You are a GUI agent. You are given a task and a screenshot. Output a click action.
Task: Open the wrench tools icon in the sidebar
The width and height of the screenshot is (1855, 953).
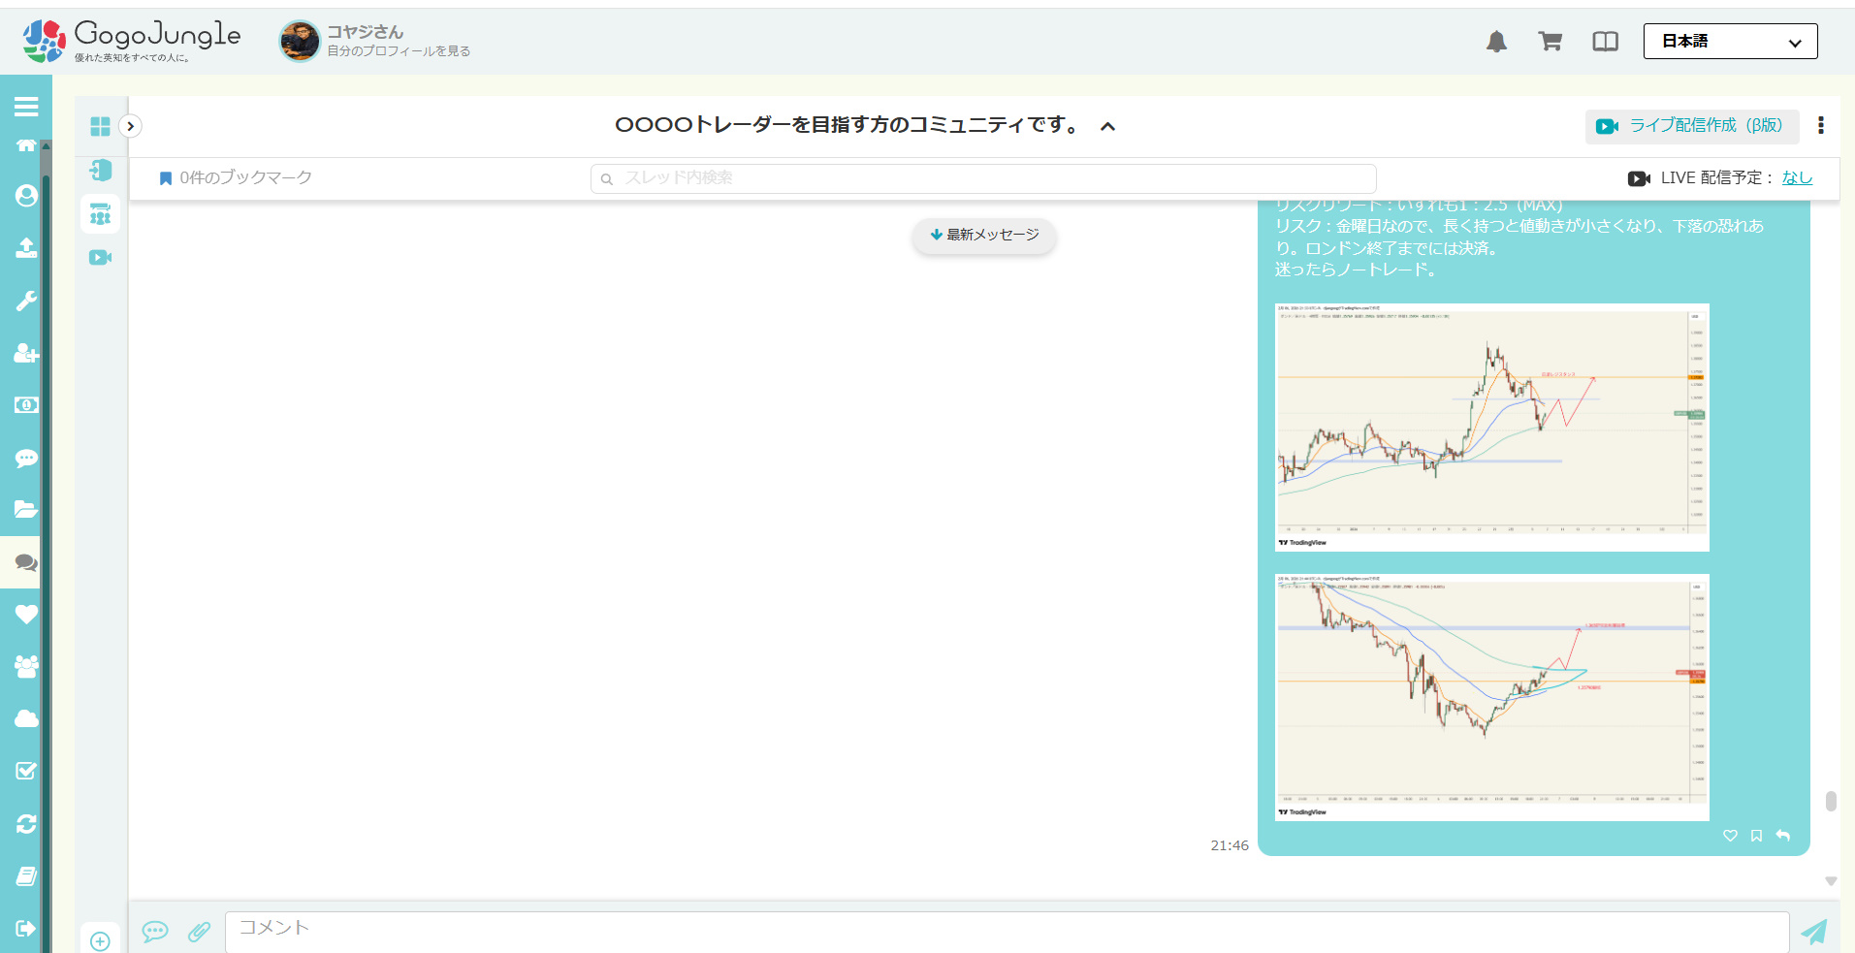pyautogui.click(x=26, y=301)
